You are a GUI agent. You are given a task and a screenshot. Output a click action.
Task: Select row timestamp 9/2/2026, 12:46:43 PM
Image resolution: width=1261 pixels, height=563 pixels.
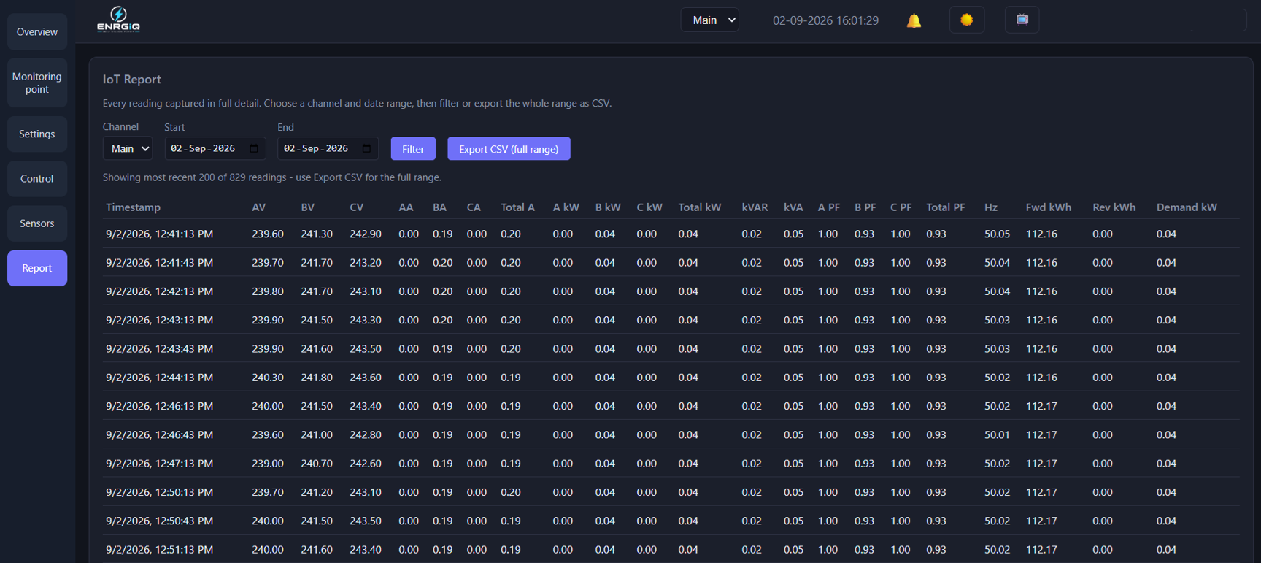(x=160, y=434)
